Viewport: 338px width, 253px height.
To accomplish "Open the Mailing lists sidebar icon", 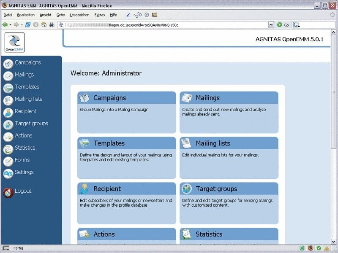I will click(x=8, y=100).
